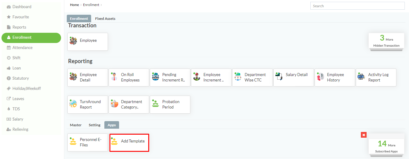Open the Setting tab
The image size is (409, 159).
coord(94,125)
